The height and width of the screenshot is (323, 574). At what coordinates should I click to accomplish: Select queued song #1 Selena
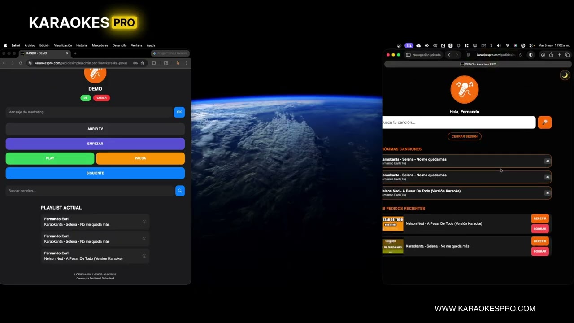coord(467,161)
